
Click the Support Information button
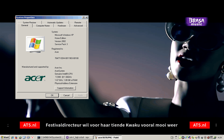65,88
